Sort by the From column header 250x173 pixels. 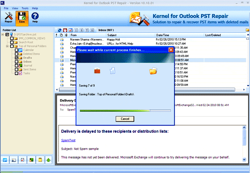pos(87,35)
